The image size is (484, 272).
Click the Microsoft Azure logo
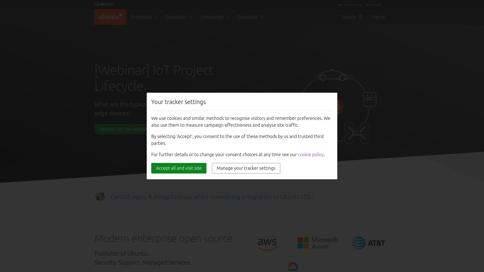point(318,243)
